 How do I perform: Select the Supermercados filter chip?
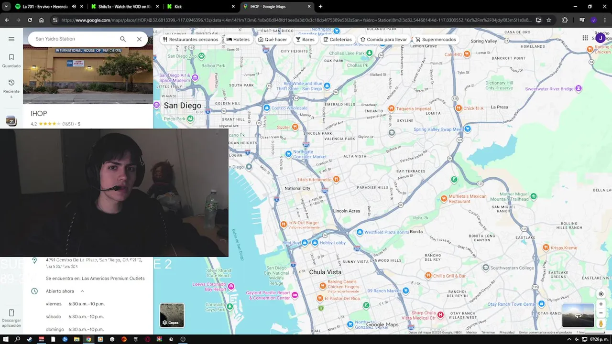[436, 40]
